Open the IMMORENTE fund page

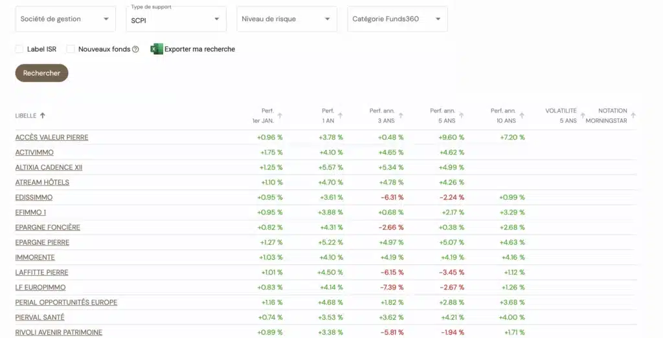[35, 257]
